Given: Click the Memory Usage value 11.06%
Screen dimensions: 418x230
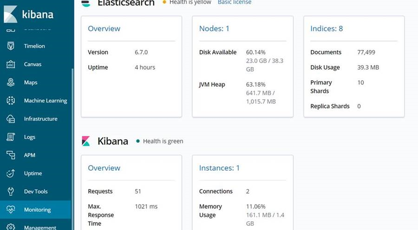Looking at the screenshot, I should [255, 206].
